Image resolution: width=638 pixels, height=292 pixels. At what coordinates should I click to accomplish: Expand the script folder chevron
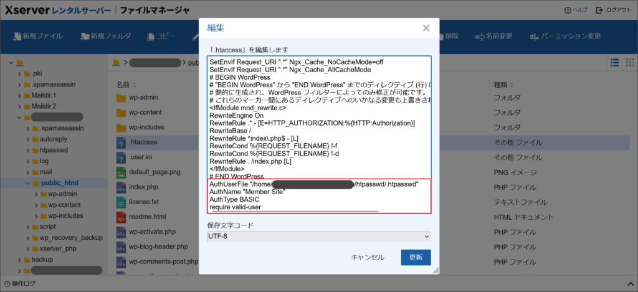point(27,227)
